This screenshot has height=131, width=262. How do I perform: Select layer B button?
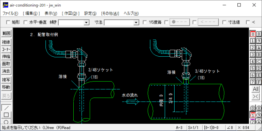[259, 55]
